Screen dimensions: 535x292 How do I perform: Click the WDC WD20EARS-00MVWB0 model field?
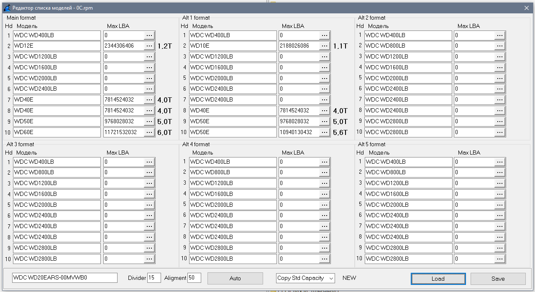65,278
